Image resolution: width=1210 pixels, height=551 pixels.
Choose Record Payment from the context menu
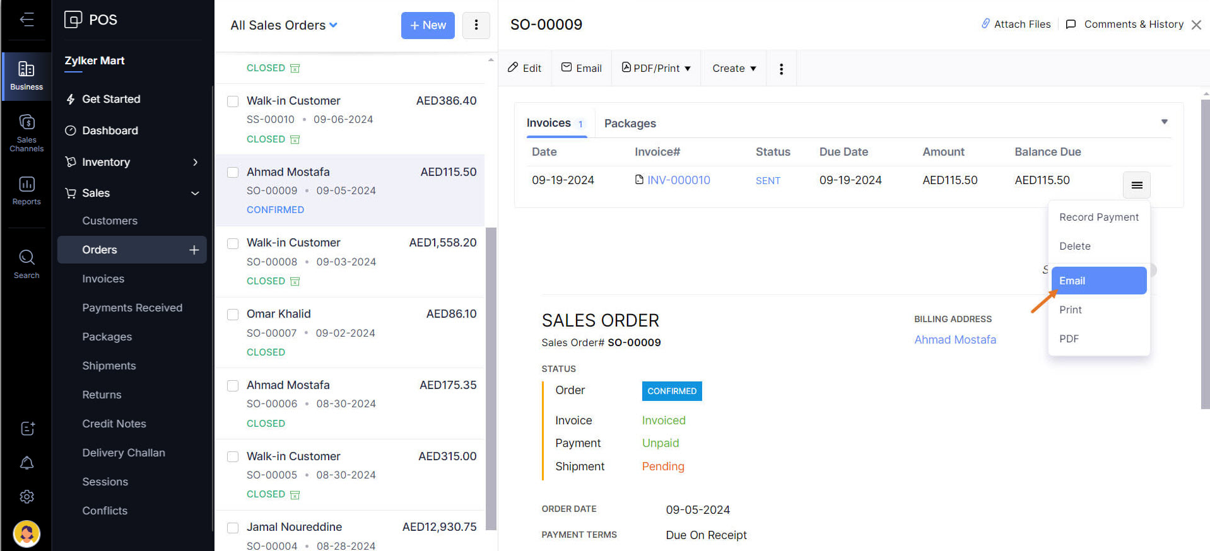(x=1098, y=217)
